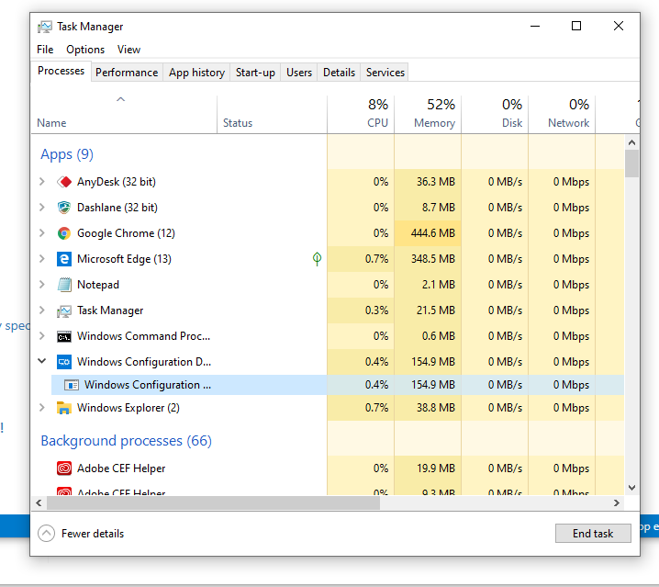Expand the Microsoft Edge (13) group
Screen dimensions: 659x587
(x=42, y=259)
